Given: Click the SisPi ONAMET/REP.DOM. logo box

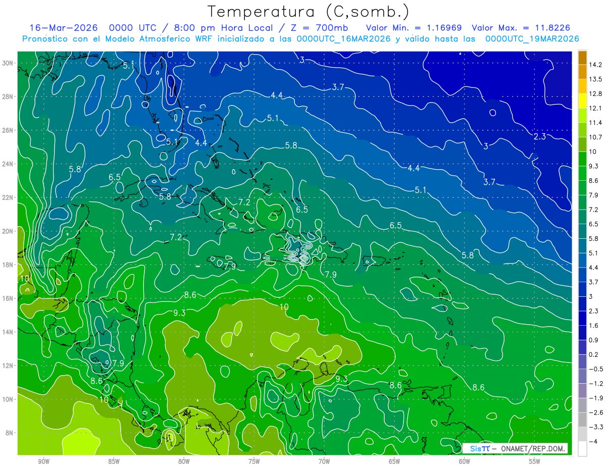Looking at the screenshot, I should point(515,448).
